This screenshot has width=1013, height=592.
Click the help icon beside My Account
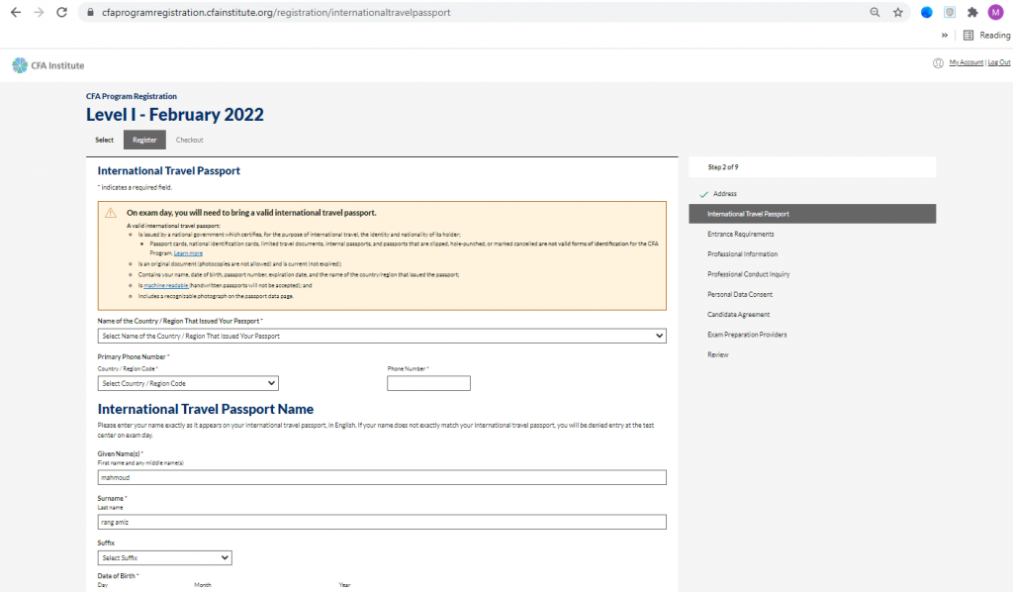[938, 62]
